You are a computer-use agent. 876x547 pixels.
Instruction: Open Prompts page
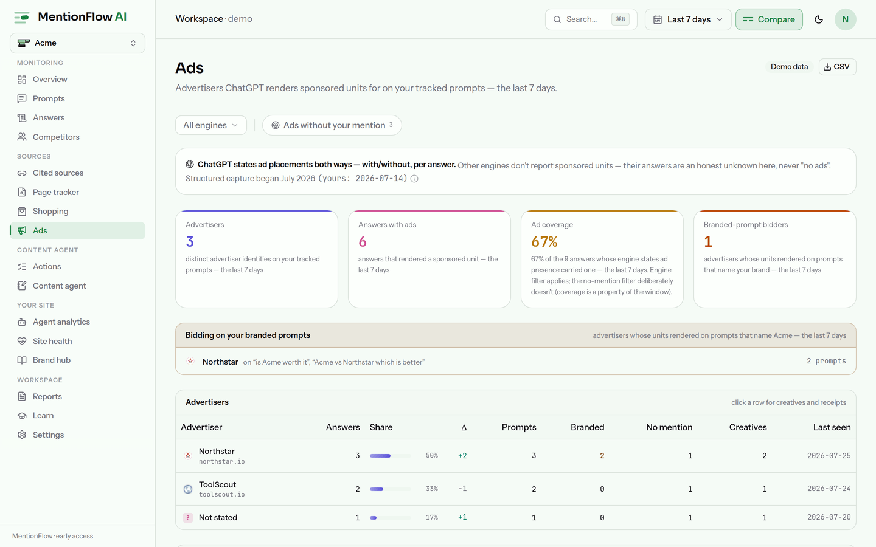pyautogui.click(x=77, y=98)
